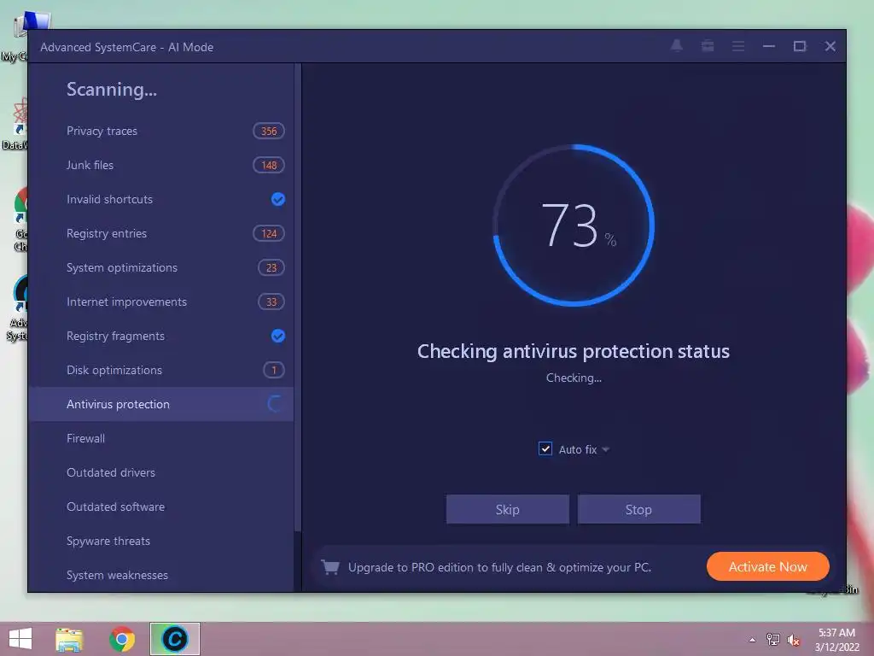Click Checking antivirus protection status heading

[574, 351]
